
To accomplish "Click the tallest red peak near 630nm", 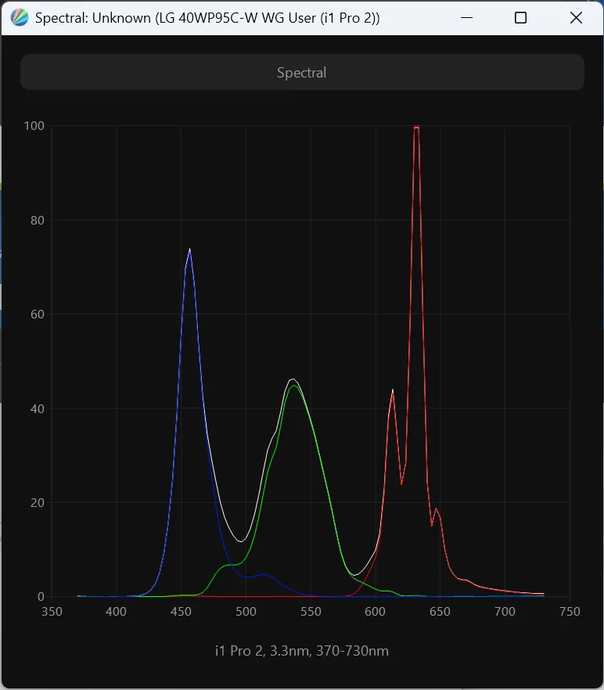I will 416,128.
